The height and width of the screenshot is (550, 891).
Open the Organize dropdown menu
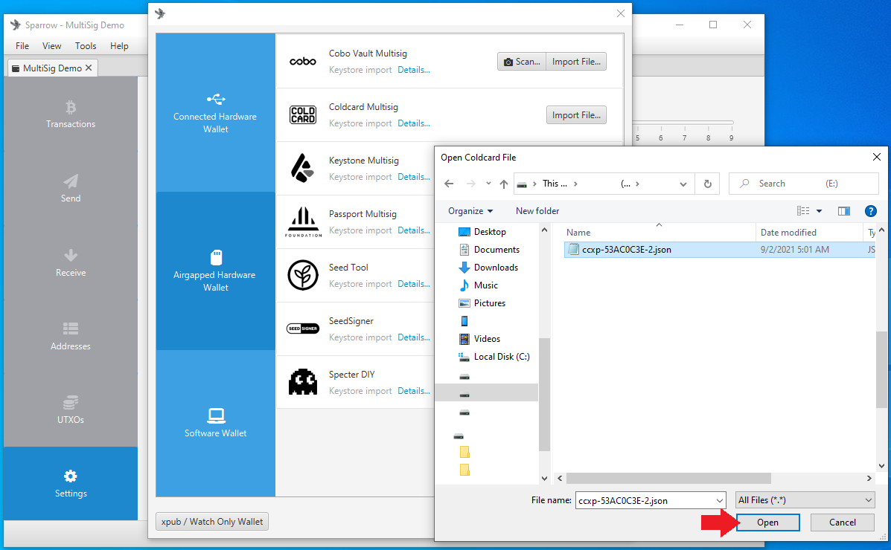[x=470, y=210]
